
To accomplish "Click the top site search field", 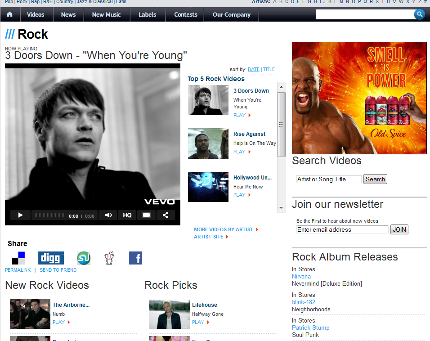I will tap(365, 14).
